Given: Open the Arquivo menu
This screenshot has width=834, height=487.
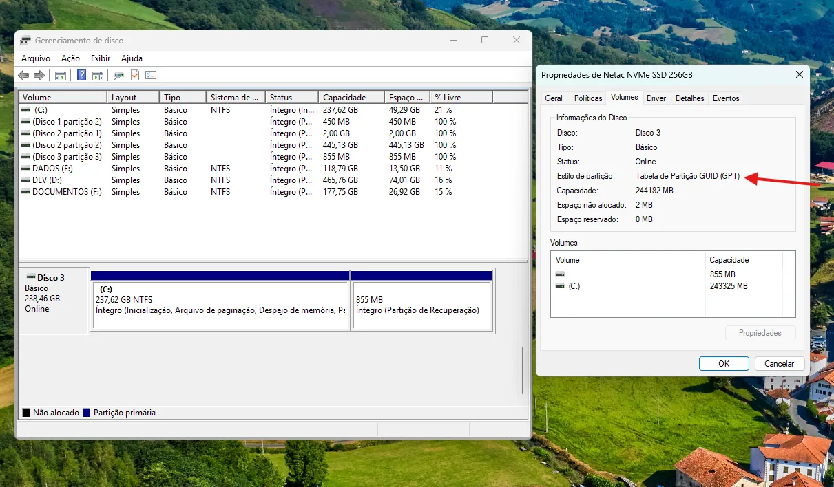Looking at the screenshot, I should pos(36,58).
